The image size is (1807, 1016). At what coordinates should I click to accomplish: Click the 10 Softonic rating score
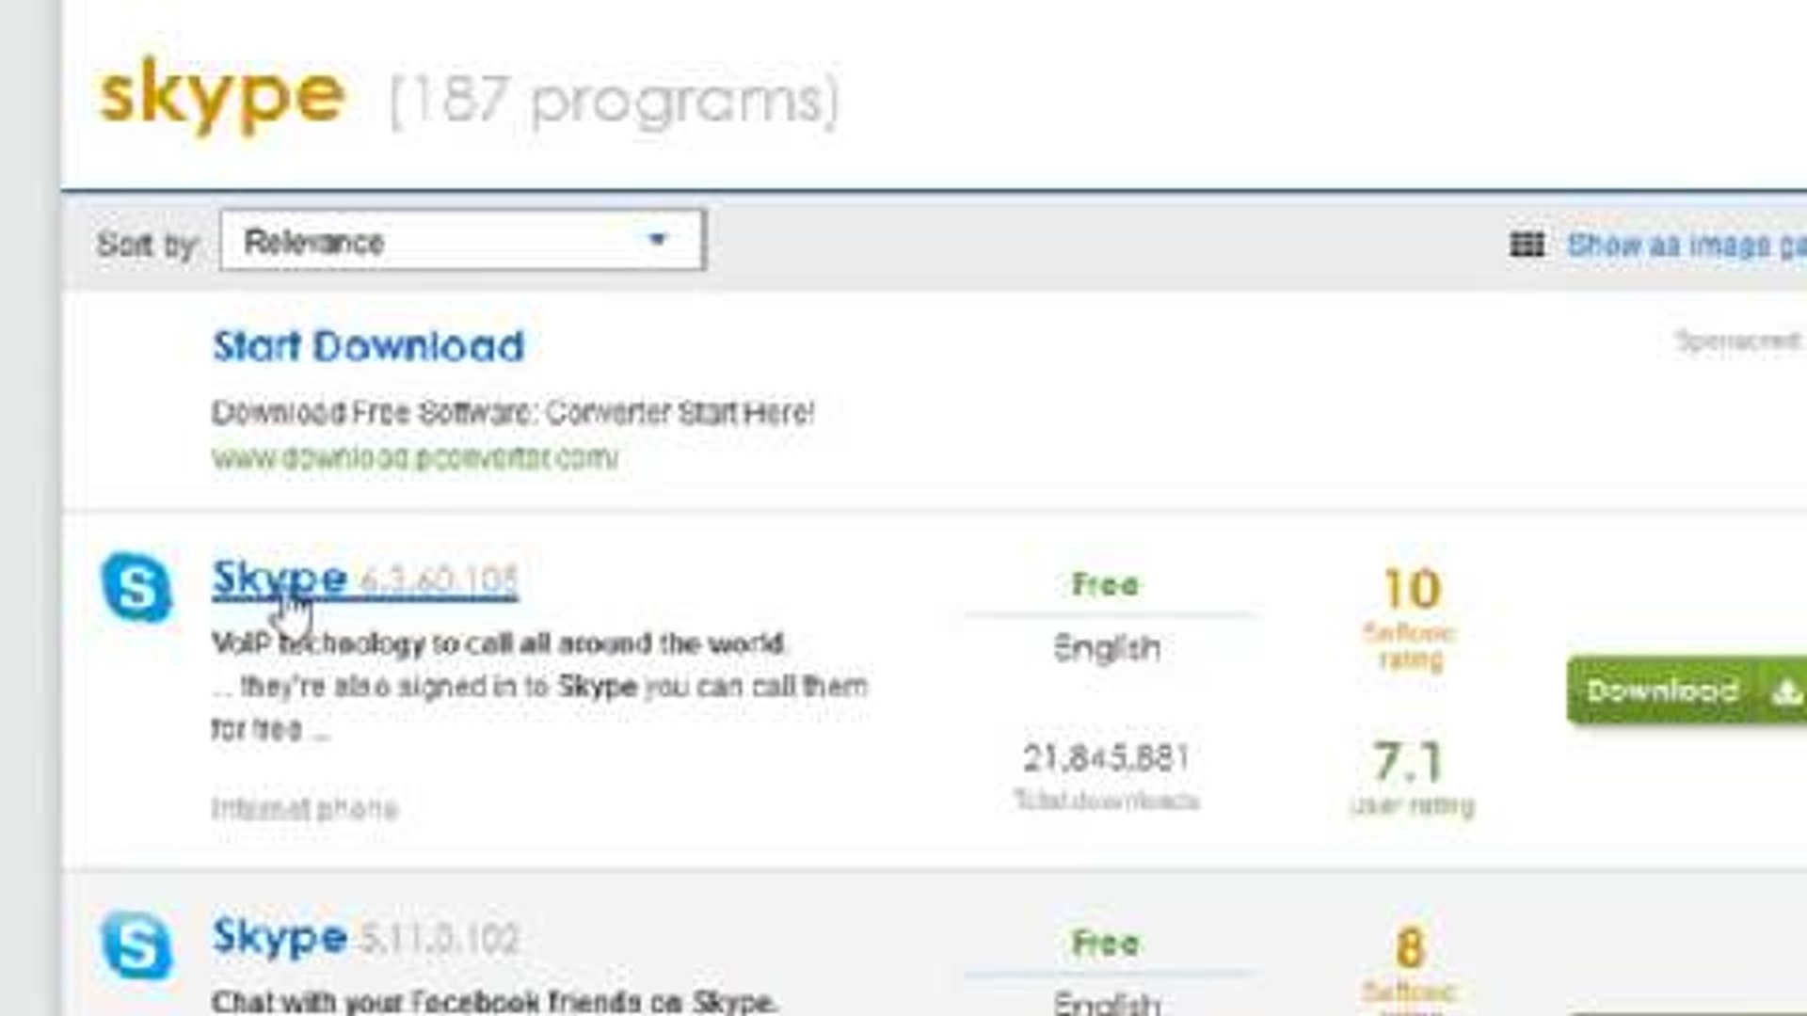[x=1412, y=590]
